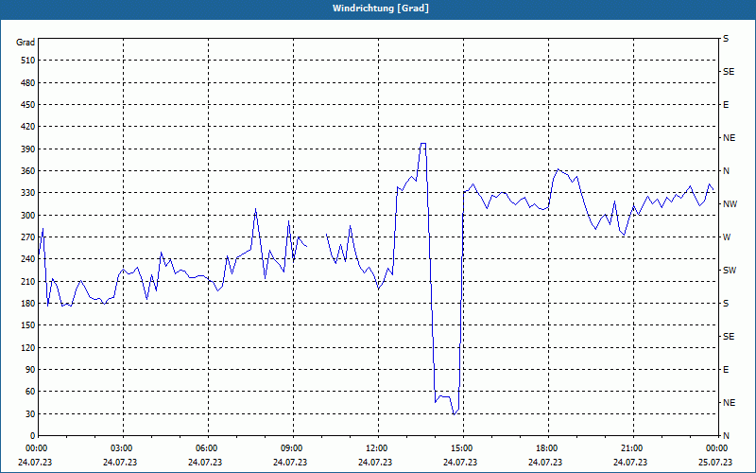
Task: Click the NW compass label
Action: [730, 204]
